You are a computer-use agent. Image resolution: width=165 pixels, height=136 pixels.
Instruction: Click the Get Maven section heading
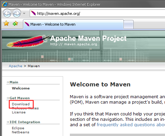[20, 98]
